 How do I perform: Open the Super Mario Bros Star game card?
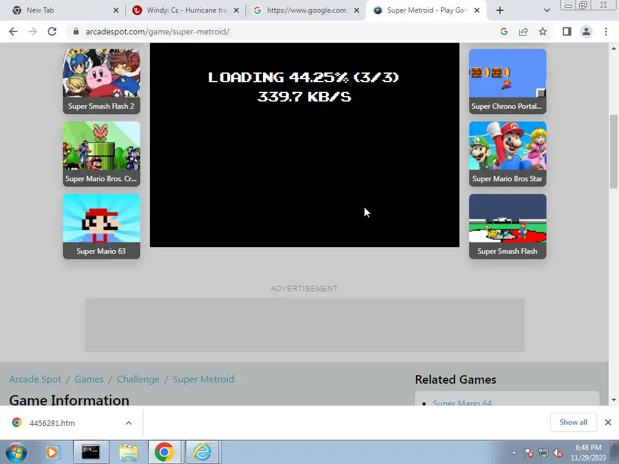[508, 154]
